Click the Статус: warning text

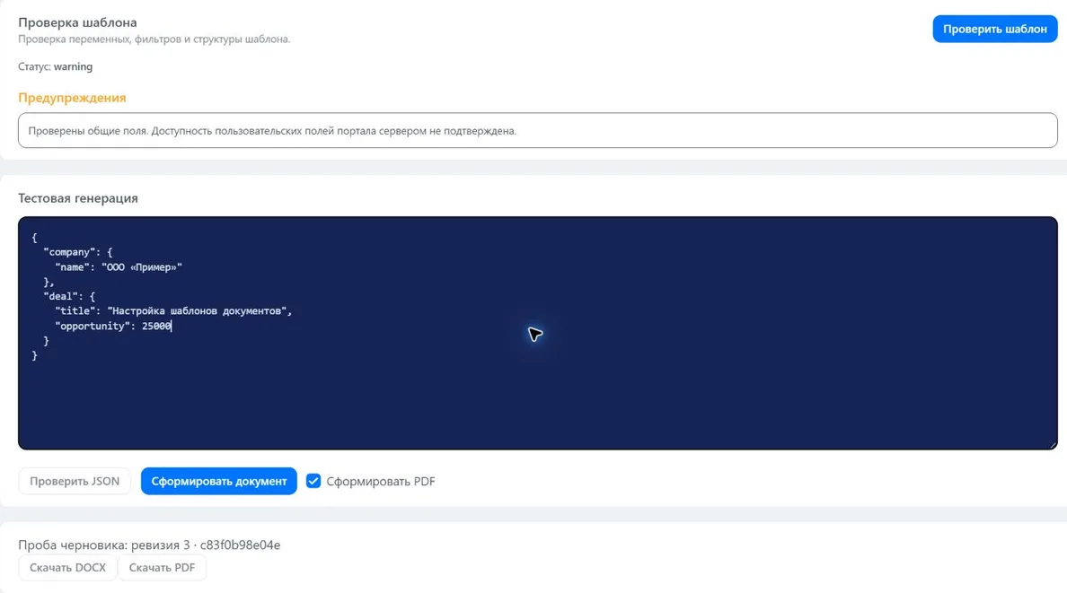point(55,66)
